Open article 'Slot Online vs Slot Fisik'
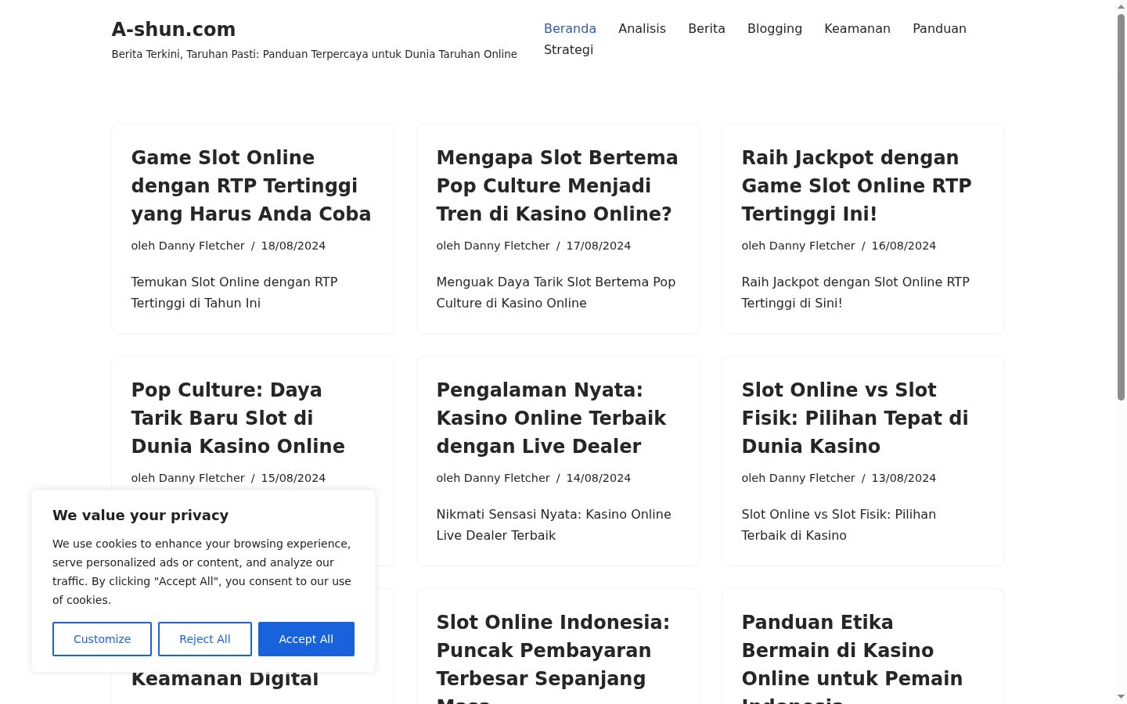This screenshot has width=1127, height=704. (x=855, y=418)
